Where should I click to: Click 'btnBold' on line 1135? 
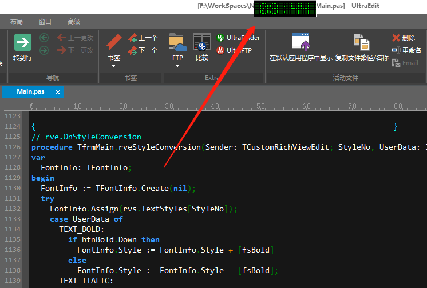[98, 240]
